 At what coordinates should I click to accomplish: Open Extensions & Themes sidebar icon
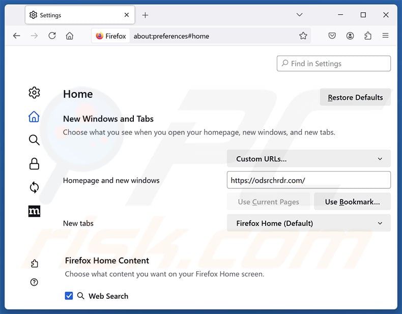tap(34, 264)
